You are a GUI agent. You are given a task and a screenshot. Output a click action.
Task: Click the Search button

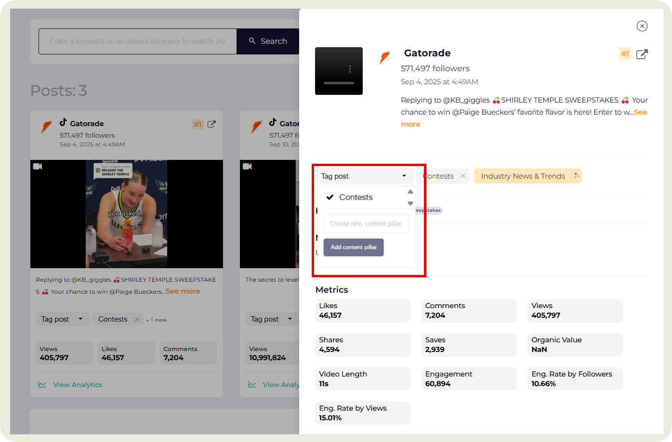click(268, 41)
